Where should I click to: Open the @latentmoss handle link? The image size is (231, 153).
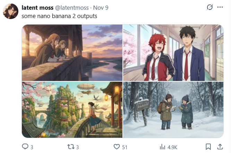pos(72,8)
